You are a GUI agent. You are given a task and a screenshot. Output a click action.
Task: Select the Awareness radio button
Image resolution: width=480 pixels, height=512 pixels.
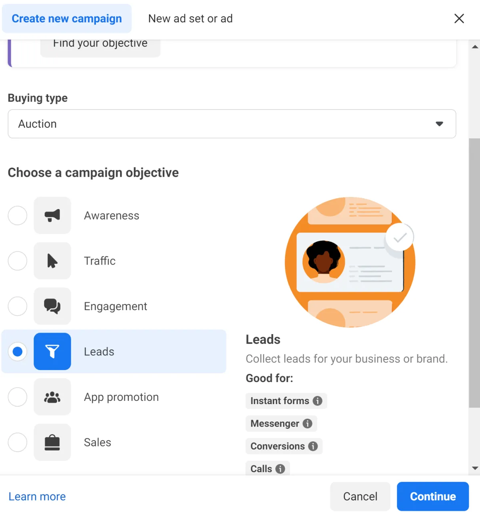pyautogui.click(x=18, y=215)
